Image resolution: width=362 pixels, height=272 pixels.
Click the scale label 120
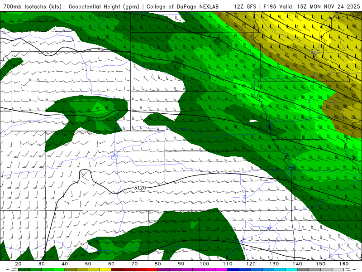pyautogui.click(x=251, y=264)
